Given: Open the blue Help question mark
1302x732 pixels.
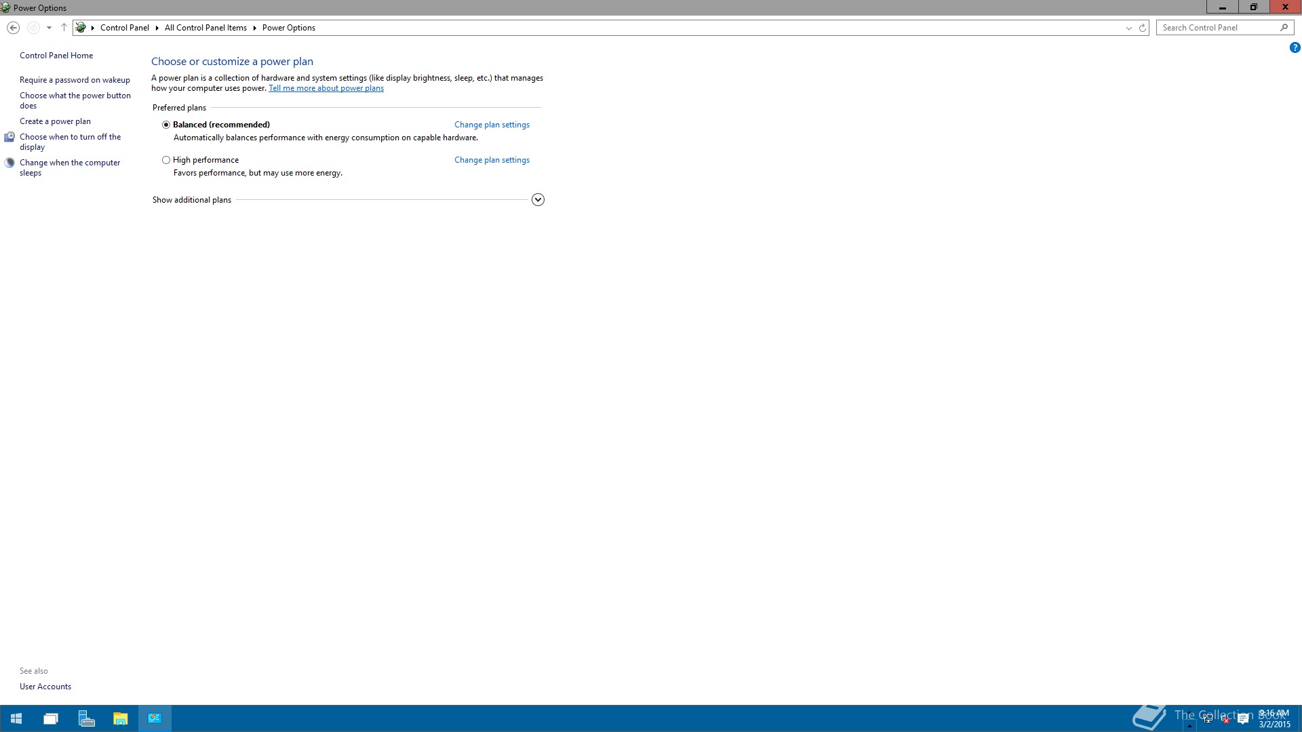Looking at the screenshot, I should coord(1295,47).
